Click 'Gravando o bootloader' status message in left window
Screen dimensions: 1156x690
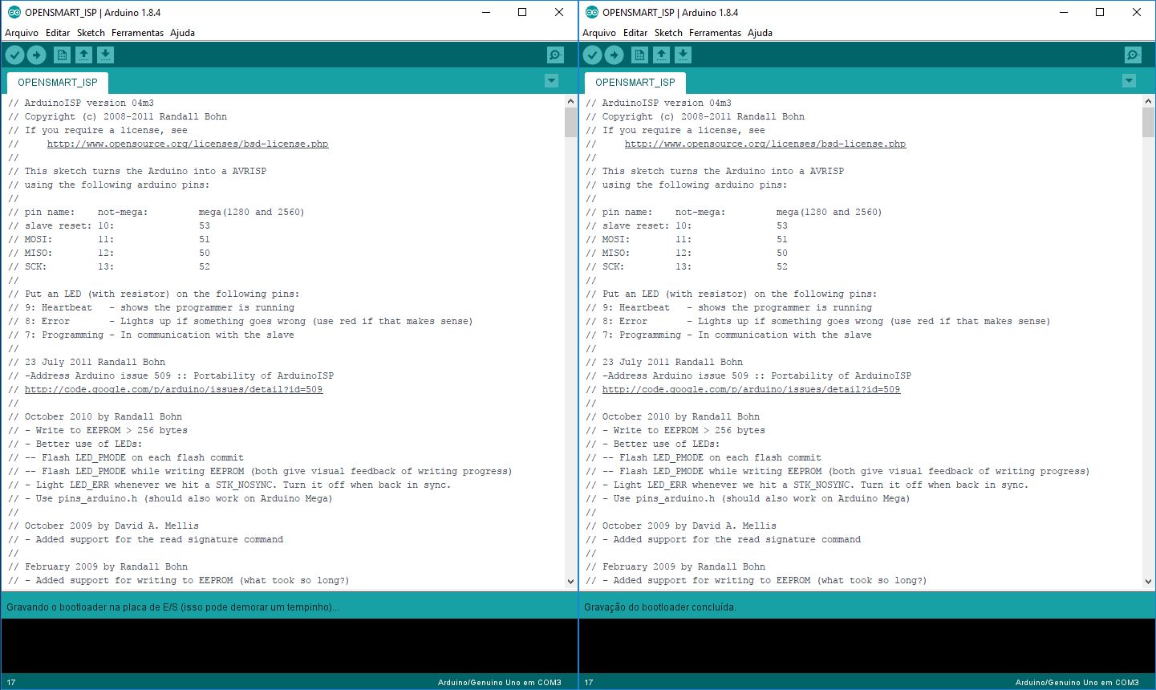pos(172,607)
